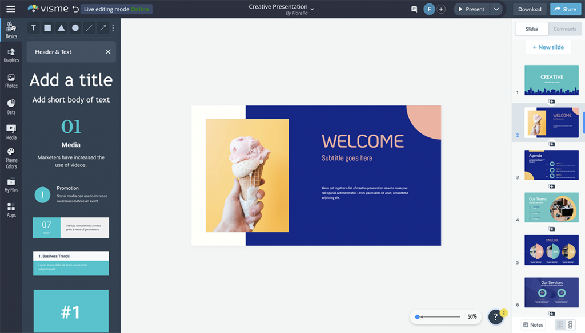Open the Graphics sidebar panel

tap(11, 55)
